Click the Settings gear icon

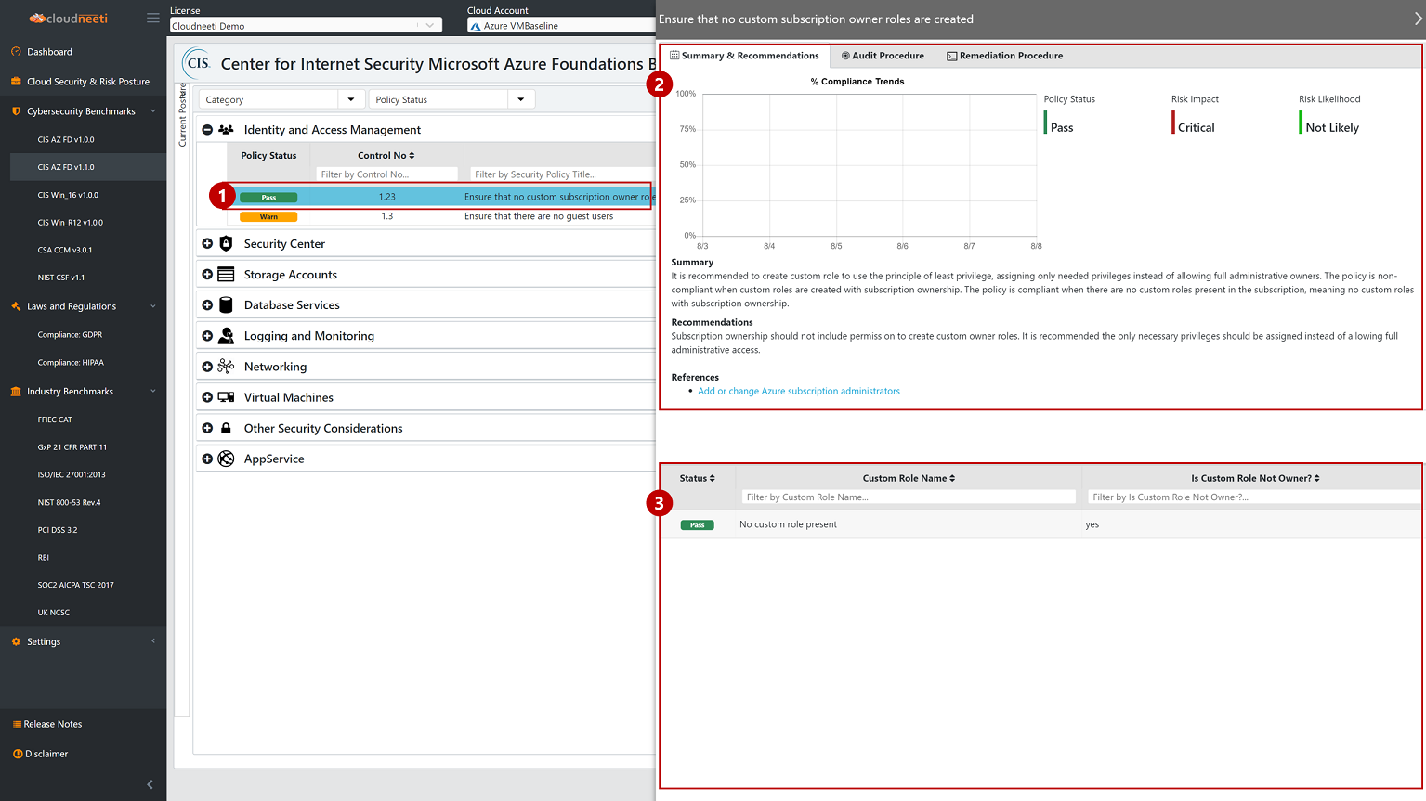coord(16,641)
